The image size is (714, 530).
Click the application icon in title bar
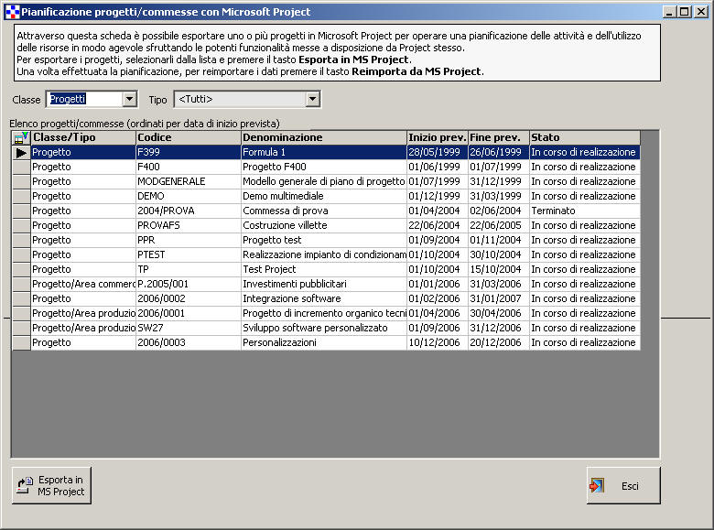pos(11,12)
